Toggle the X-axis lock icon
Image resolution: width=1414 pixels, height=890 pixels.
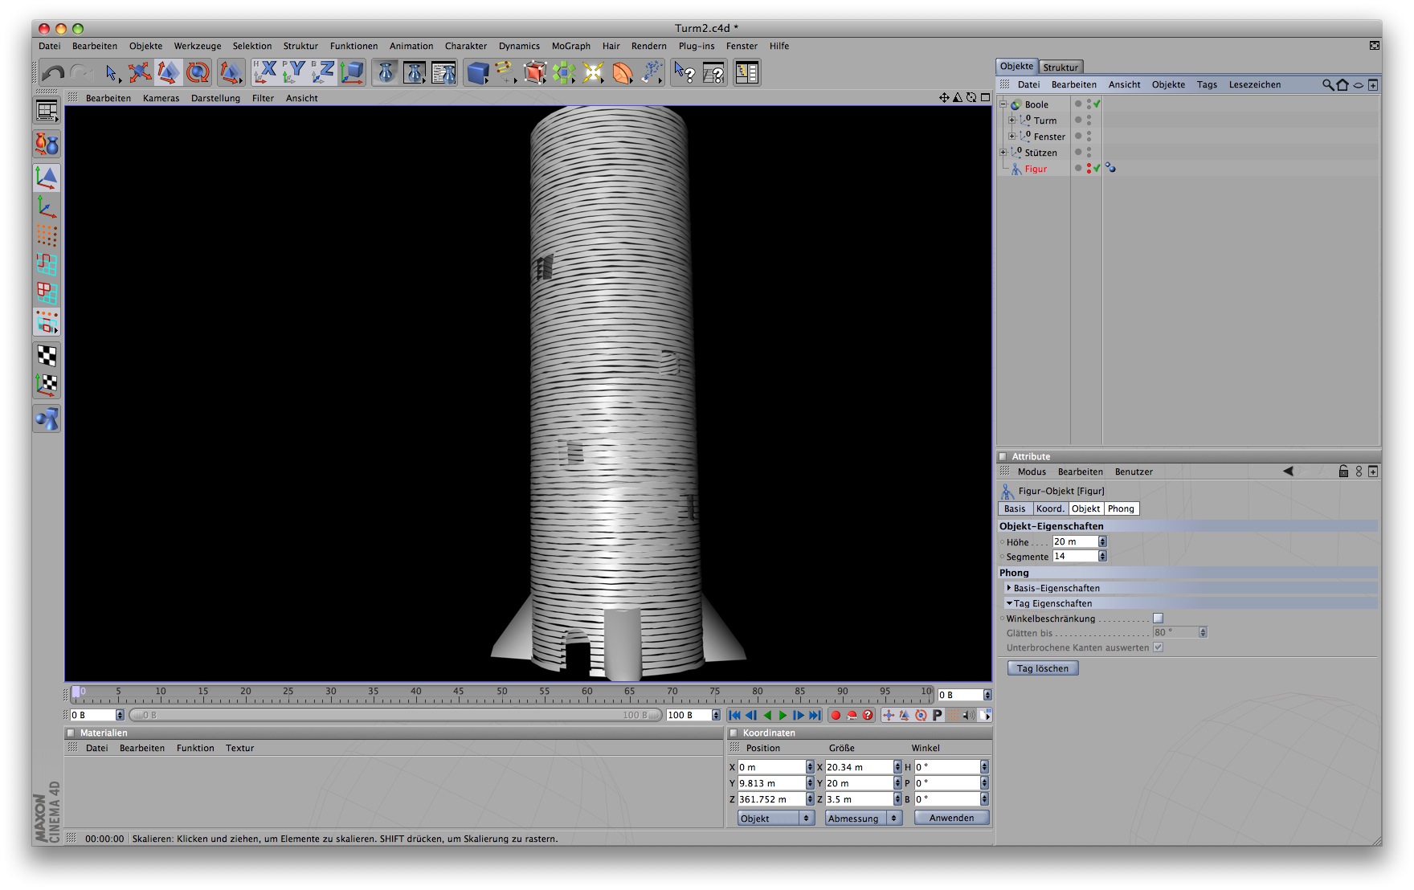(x=264, y=73)
